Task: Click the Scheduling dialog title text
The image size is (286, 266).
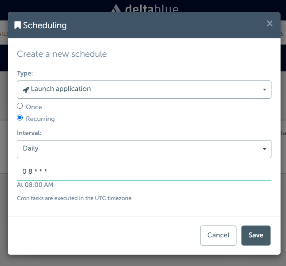Action: click(45, 25)
